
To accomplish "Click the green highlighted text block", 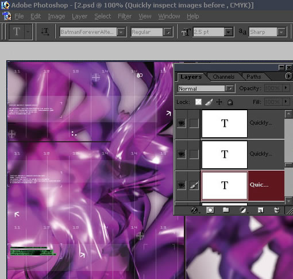I will [33, 251].
